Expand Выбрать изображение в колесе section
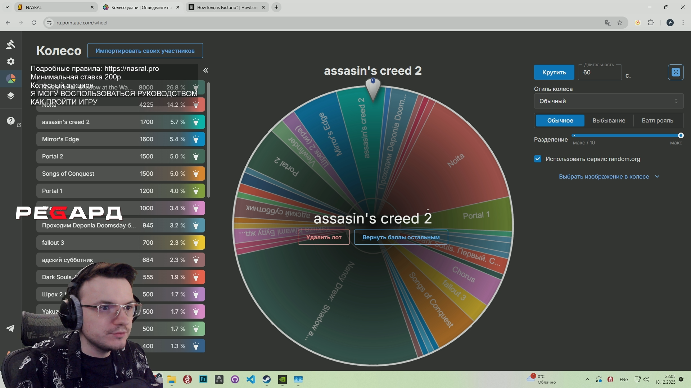This screenshot has width=691, height=388. point(609,177)
